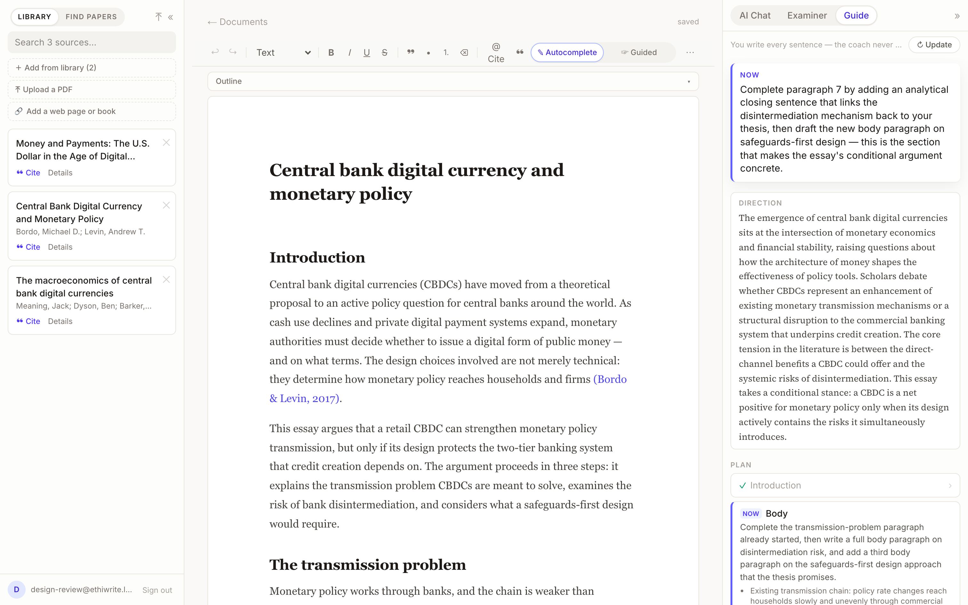Click the quotation marks icon next to Autocomplete
The height and width of the screenshot is (605, 968).
pos(520,52)
